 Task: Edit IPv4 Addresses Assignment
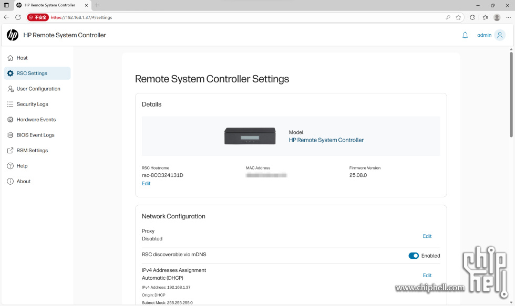(427, 276)
